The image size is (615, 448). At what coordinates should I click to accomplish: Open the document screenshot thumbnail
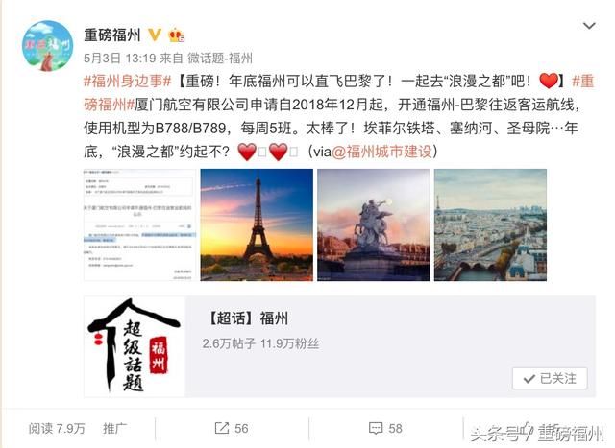click(x=139, y=224)
